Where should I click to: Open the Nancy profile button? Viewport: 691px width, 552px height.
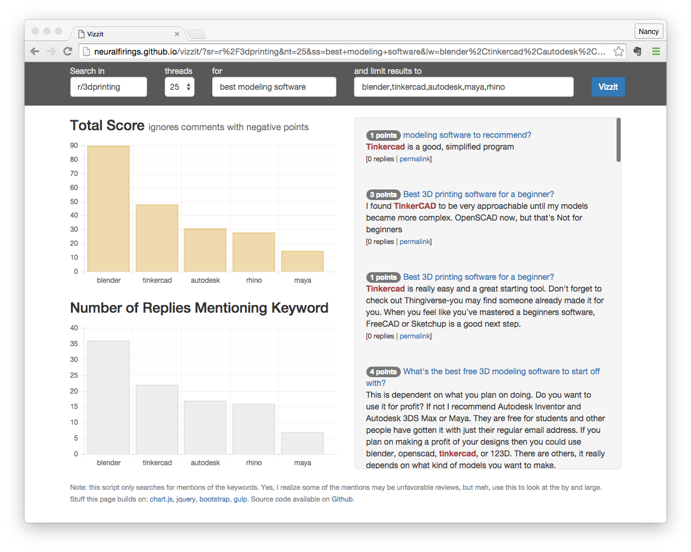point(649,31)
